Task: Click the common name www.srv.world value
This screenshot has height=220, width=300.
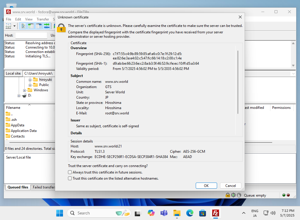Action: click(x=117, y=82)
